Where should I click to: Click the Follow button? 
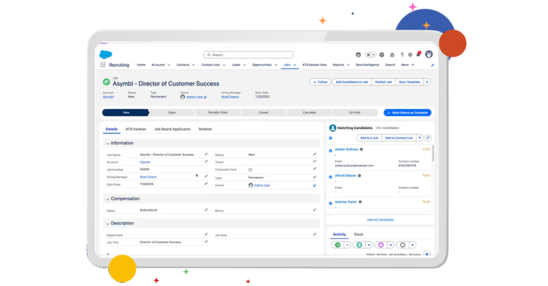click(x=320, y=82)
